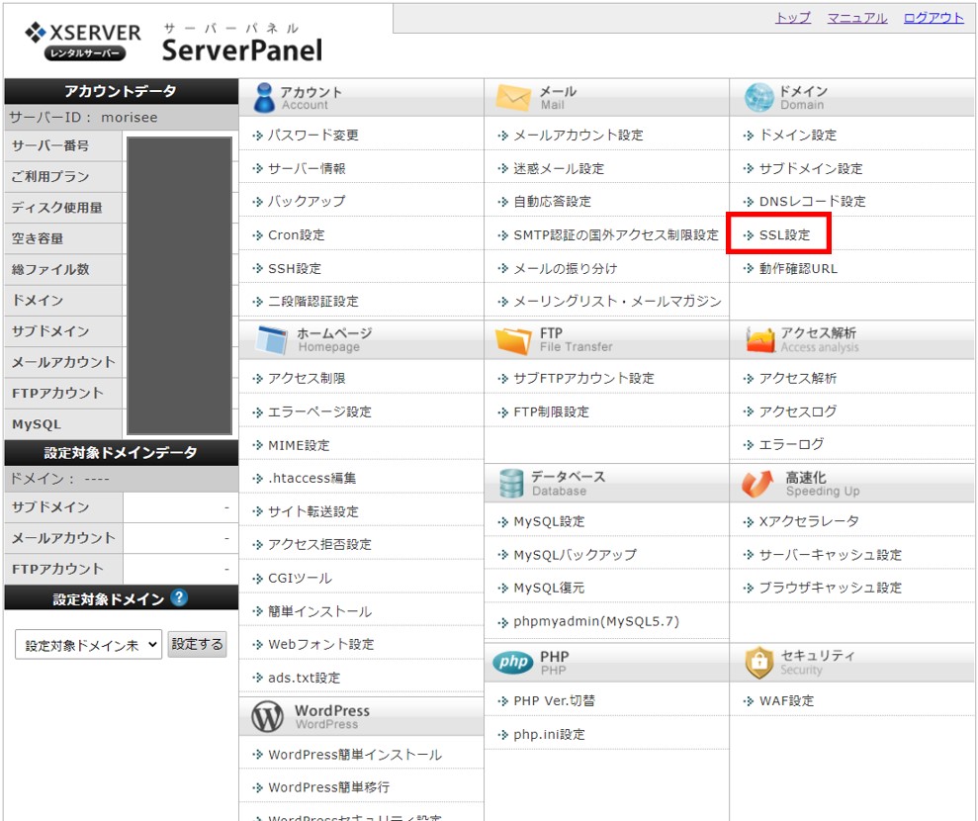Open SSH設定

(295, 269)
